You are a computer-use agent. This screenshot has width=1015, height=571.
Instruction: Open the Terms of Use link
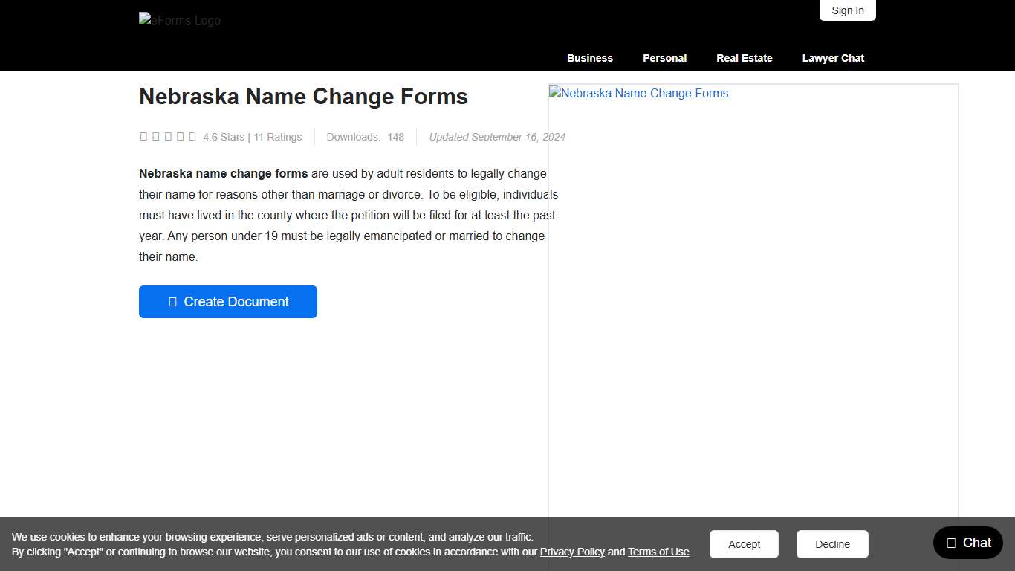coord(658,552)
